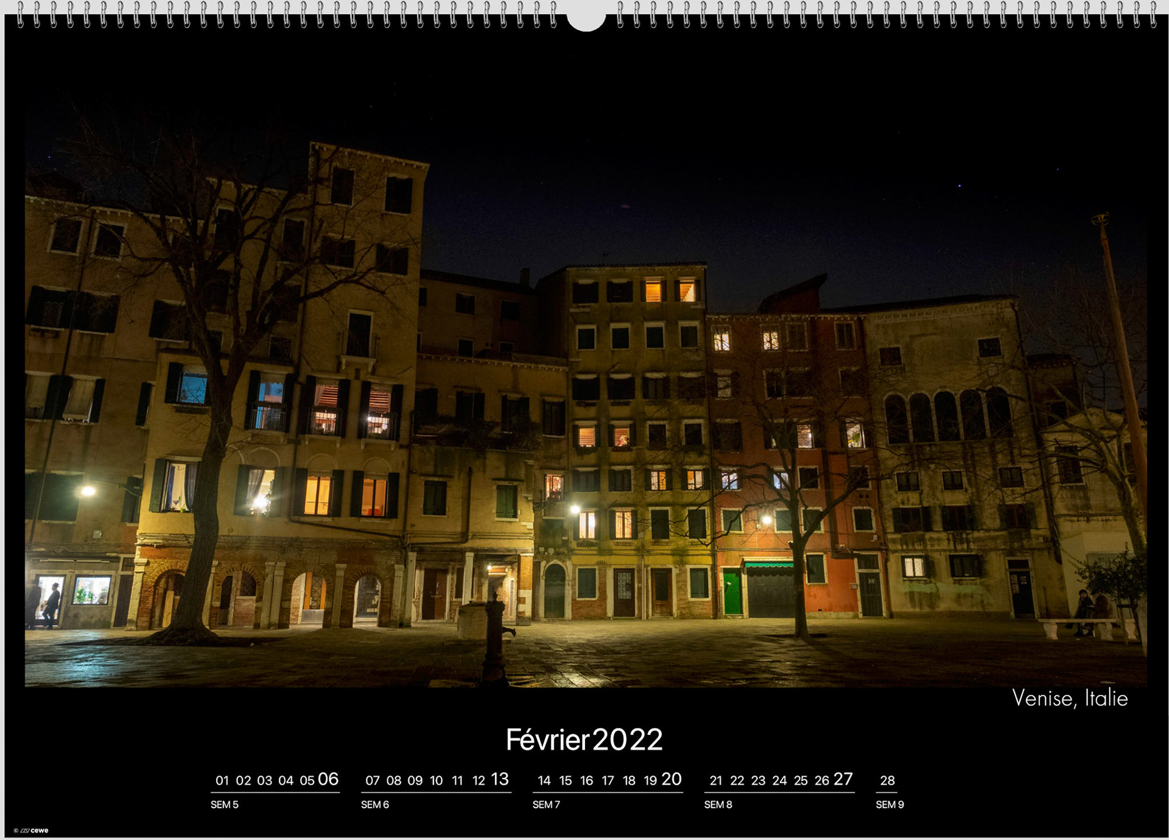1169x840 pixels.
Task: Click the SEM 9 week label
Action: [x=890, y=805]
